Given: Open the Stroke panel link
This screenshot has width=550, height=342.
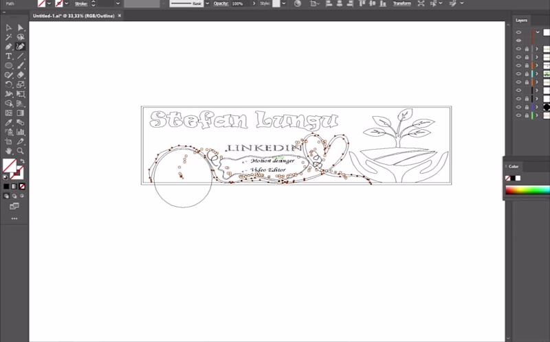Looking at the screenshot, I should 81,3.
